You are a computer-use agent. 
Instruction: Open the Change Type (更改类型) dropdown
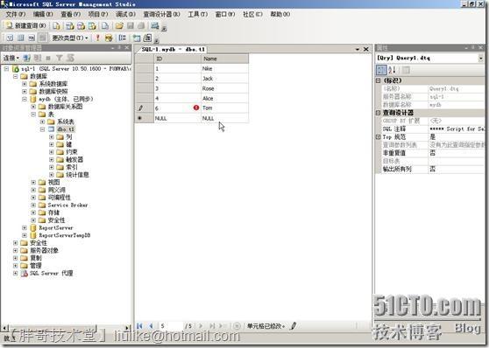click(x=70, y=38)
